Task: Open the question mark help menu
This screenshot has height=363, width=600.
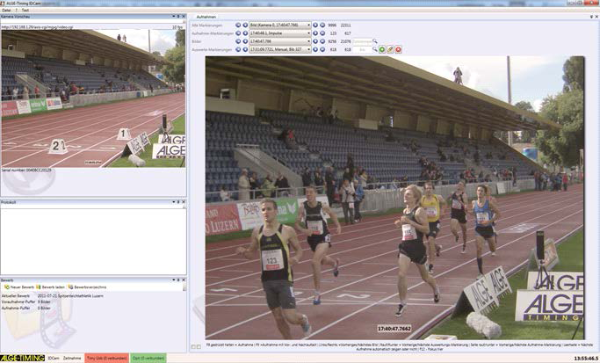Action: [17, 11]
